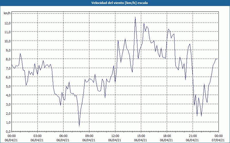
Task: Click the 06/04/21 date under first 00:00
Action: 11,140
